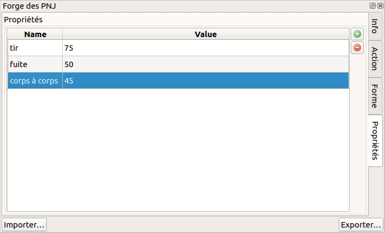Viewport: 385px width, 233px height.
Task: Click the Value column header
Action: point(205,34)
